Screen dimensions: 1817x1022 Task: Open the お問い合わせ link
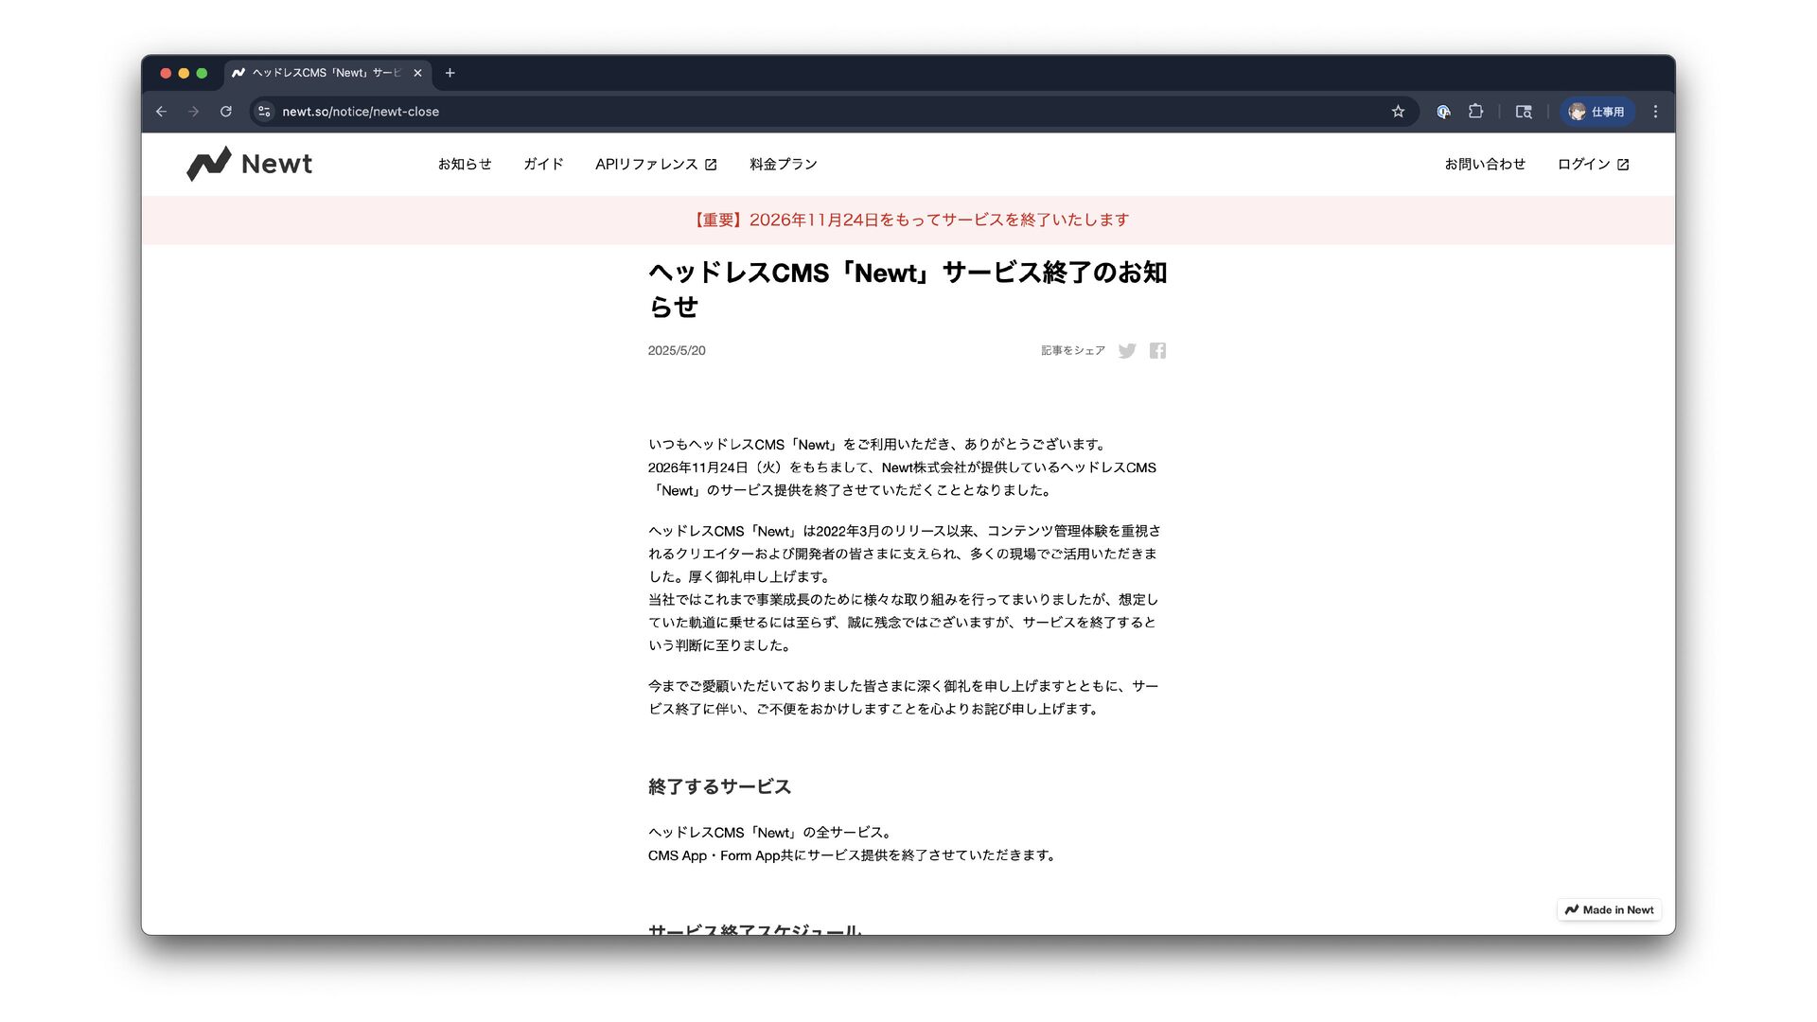[x=1485, y=164]
